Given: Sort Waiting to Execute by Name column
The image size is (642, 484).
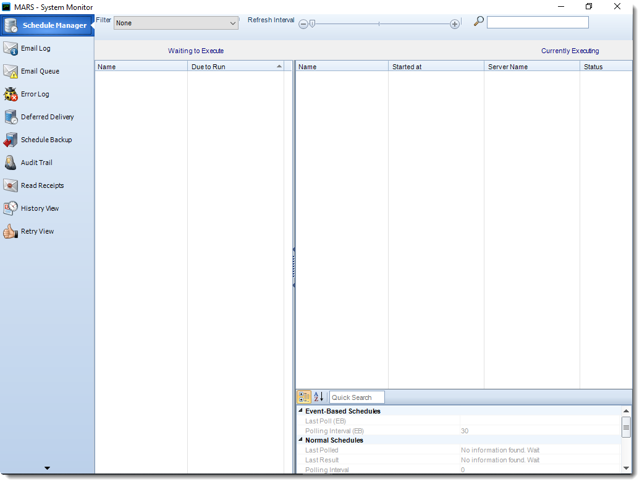Looking at the screenshot, I should coord(141,66).
